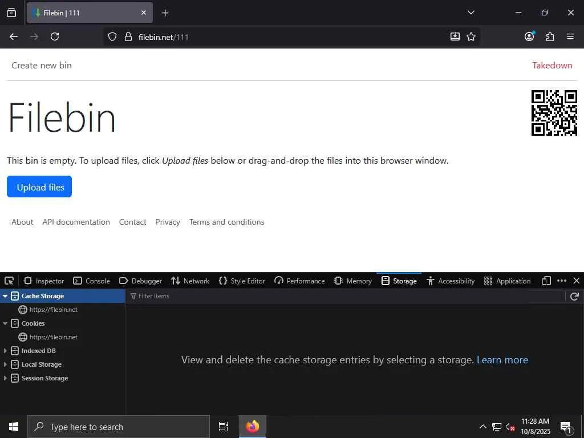Click the Upload files button

coord(39,186)
